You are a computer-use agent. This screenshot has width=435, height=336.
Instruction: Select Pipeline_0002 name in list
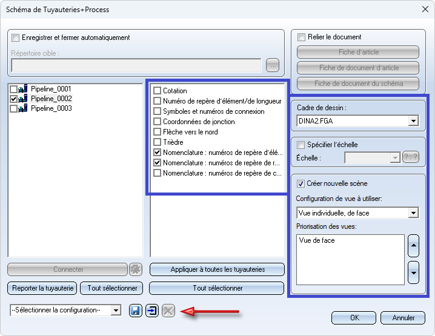(x=51, y=99)
